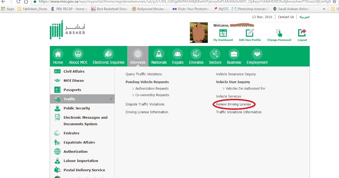339x178 pixels.
Task: Click Emirates sidebar icon
Action: [x=57, y=133]
